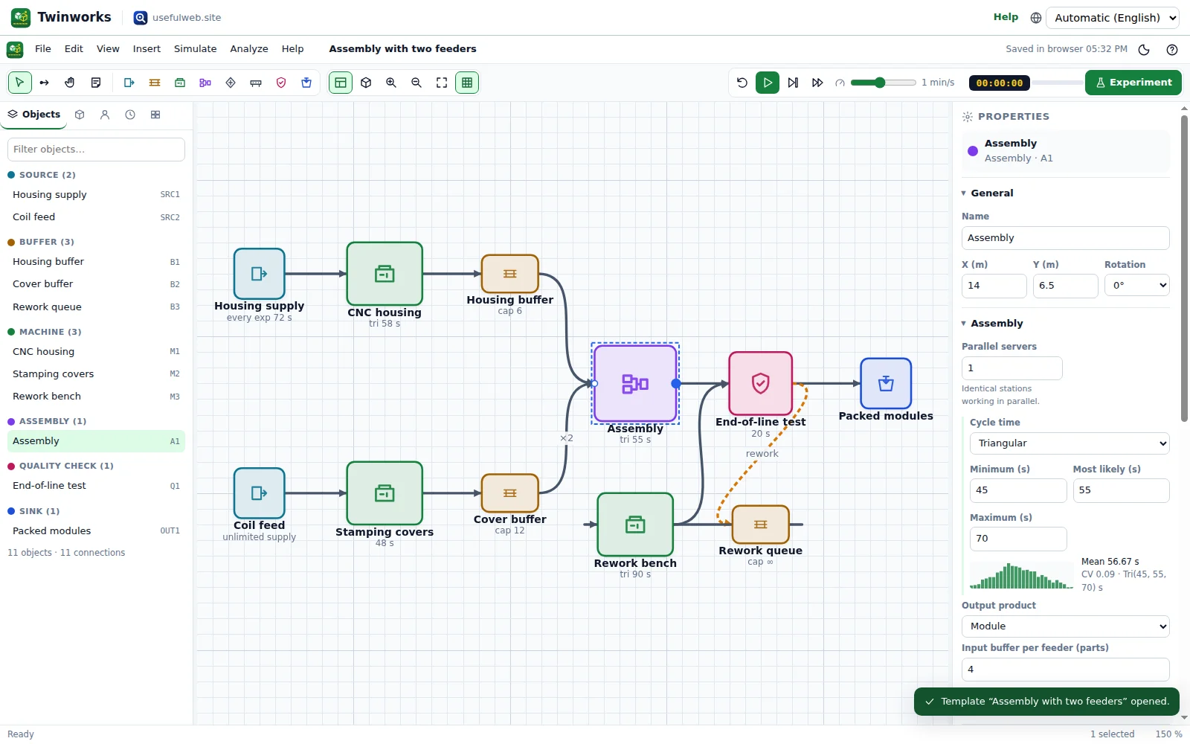Screen dimensions: 1190x744
Task: Click the properties panel vertical scrollbar
Action: pyautogui.click(x=1184, y=268)
